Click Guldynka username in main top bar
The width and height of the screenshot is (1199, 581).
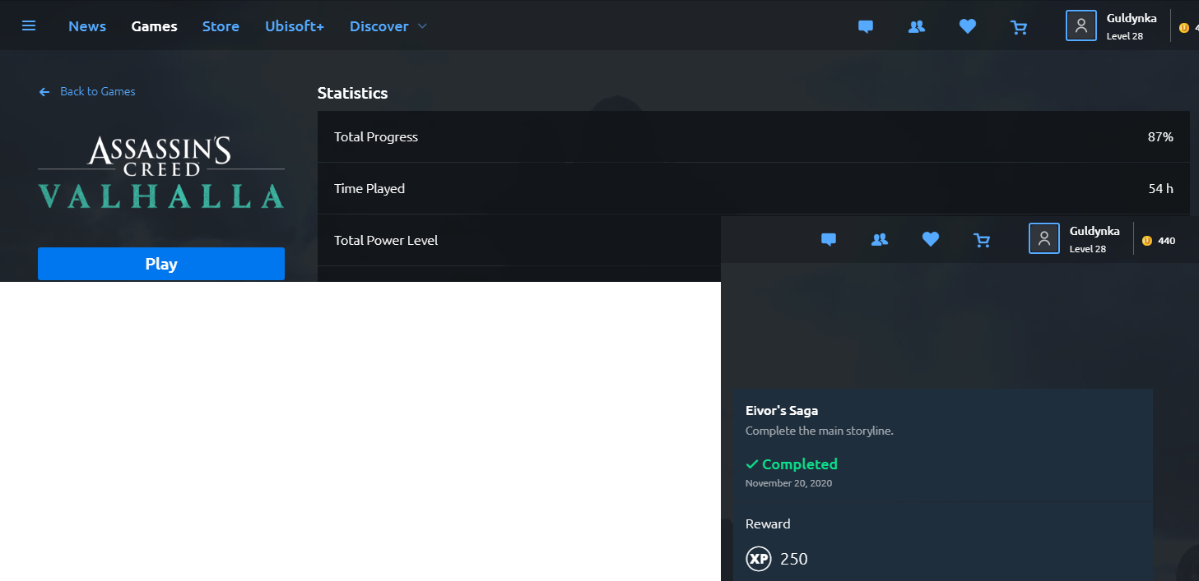pyautogui.click(x=1132, y=18)
